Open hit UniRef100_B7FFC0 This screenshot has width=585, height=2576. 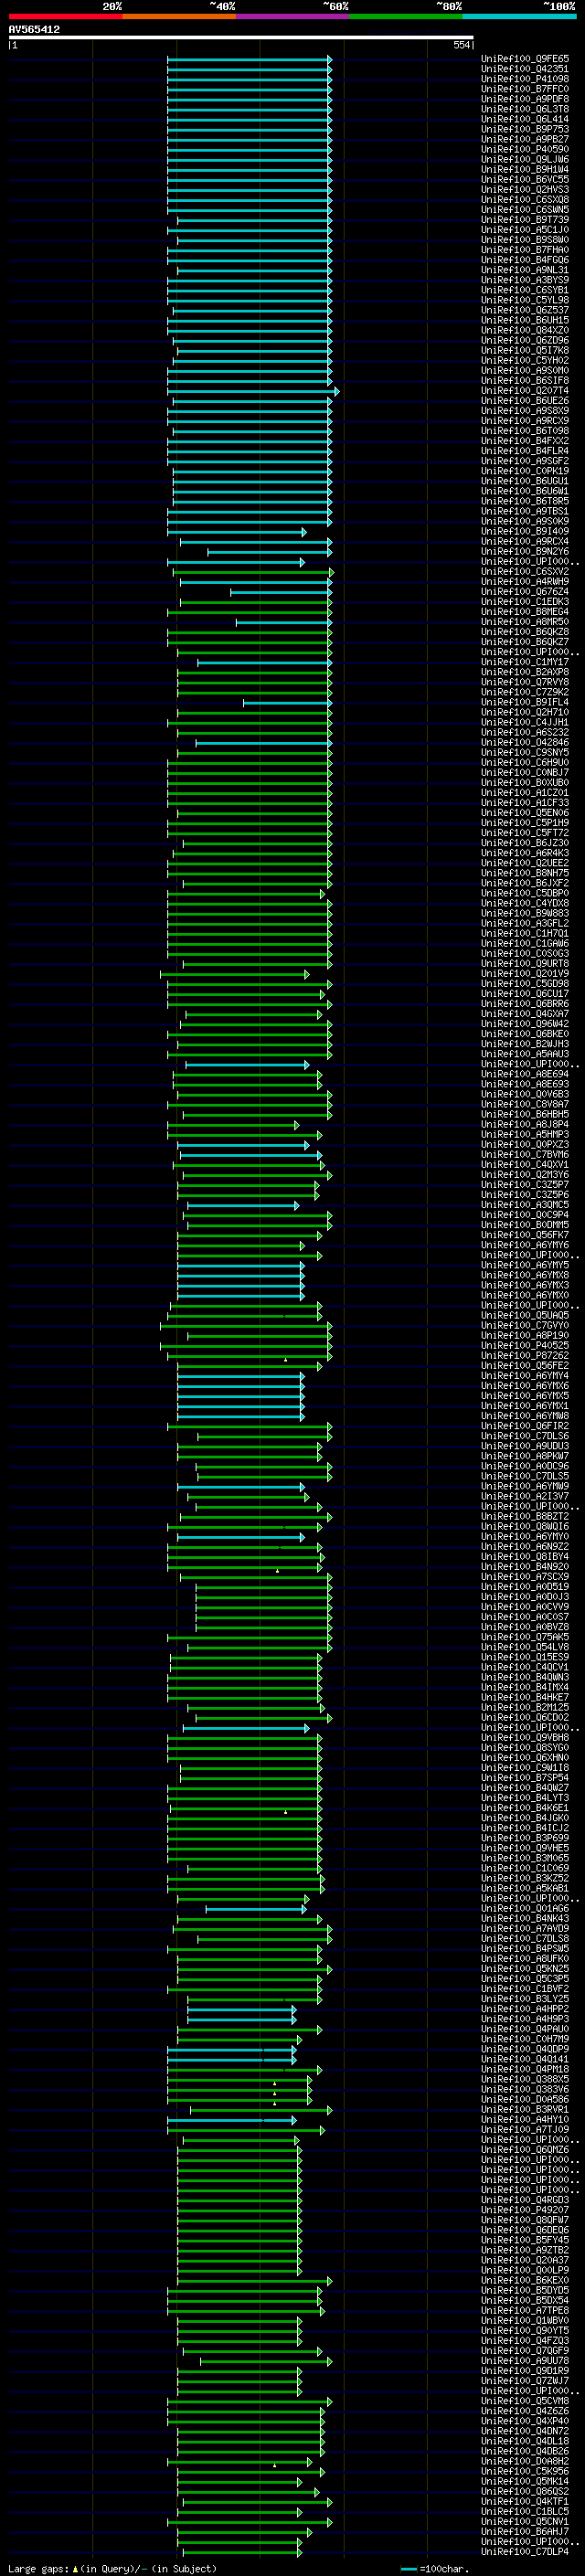(x=524, y=89)
